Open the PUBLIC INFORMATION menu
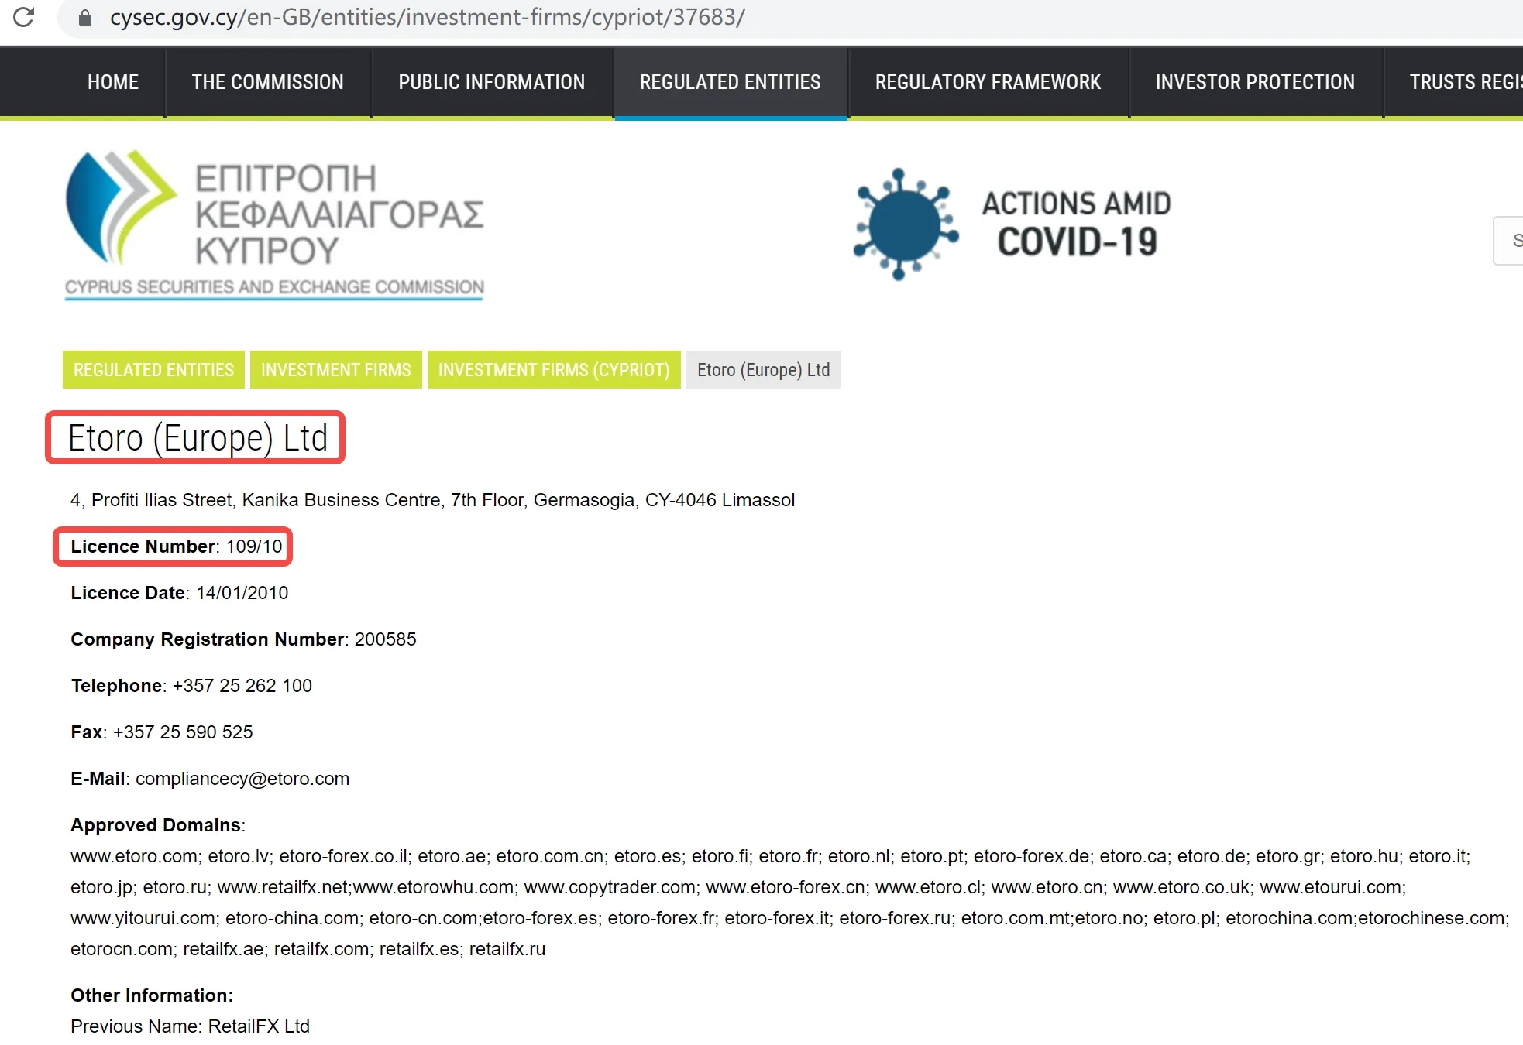 coord(492,82)
